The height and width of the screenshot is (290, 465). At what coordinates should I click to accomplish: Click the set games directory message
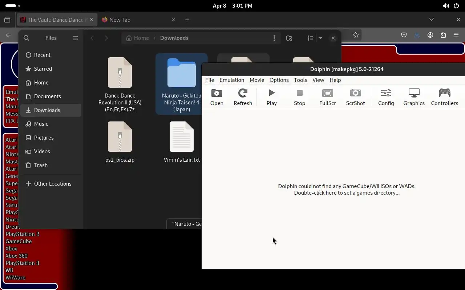tap(347, 190)
